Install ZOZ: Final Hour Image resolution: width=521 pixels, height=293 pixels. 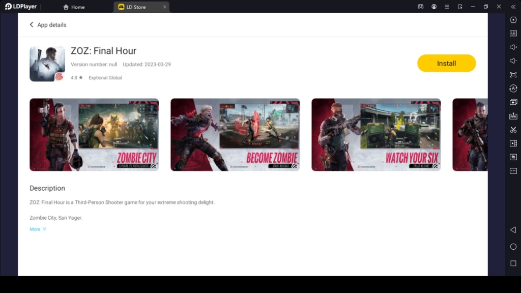[446, 63]
